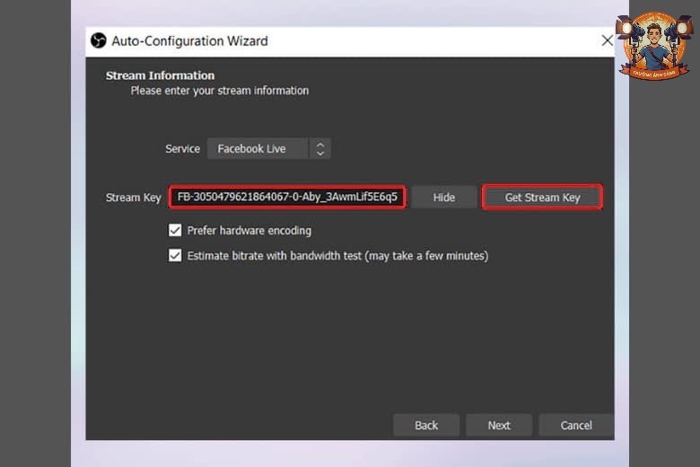Open the Service dropdown showing Facebook Live
The image size is (700, 467).
268,149
